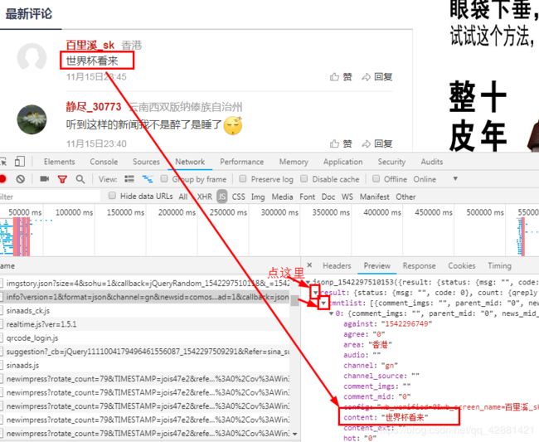The width and height of the screenshot is (539, 442).
Task: Focus the network Filter text field
Action: tap(50, 197)
